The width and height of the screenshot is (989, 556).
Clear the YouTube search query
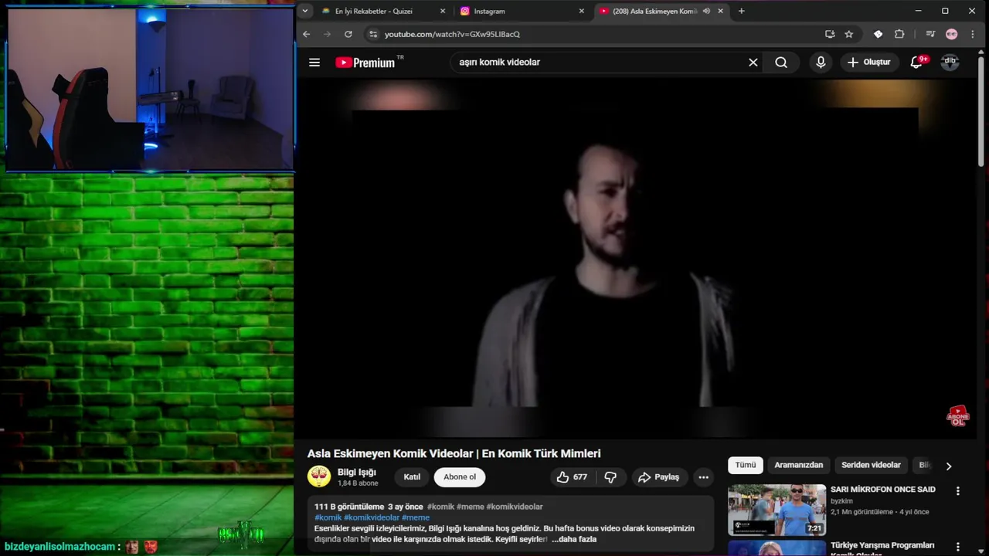[x=753, y=63]
